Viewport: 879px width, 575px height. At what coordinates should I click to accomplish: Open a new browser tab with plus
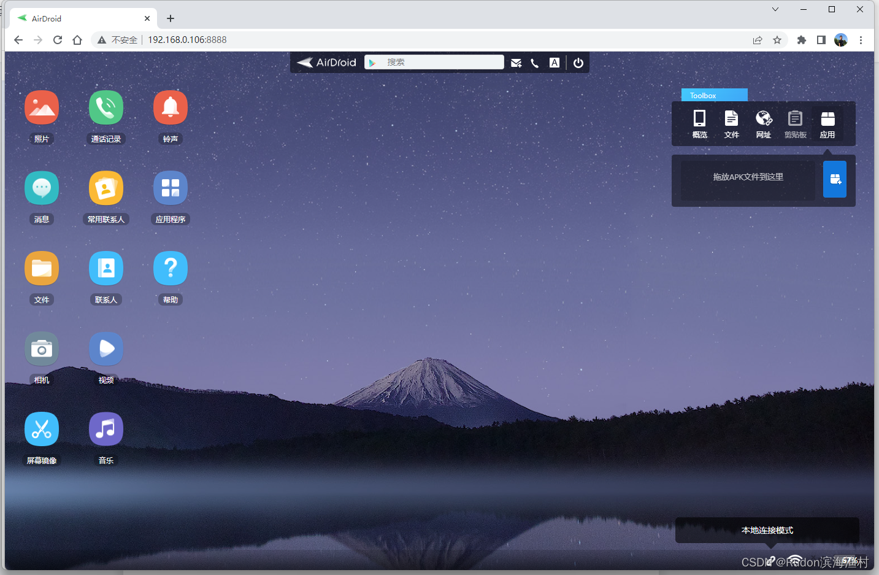(171, 18)
